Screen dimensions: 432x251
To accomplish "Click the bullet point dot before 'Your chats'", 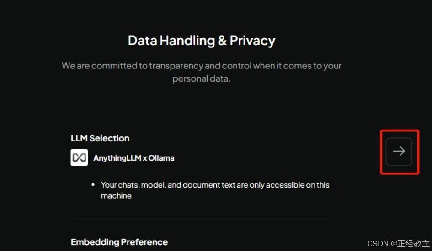I will click(93, 185).
